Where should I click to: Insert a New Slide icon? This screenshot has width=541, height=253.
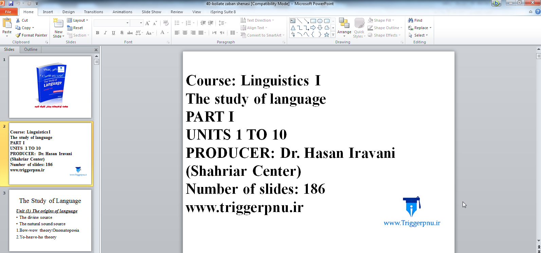click(58, 23)
